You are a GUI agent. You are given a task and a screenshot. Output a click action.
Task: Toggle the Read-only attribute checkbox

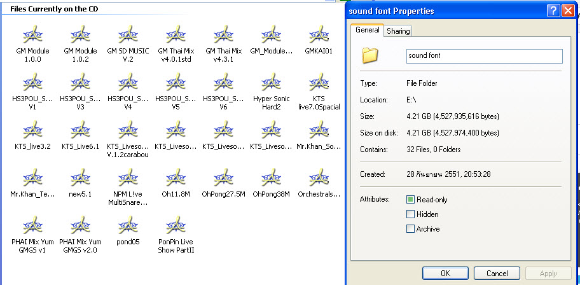click(x=410, y=200)
